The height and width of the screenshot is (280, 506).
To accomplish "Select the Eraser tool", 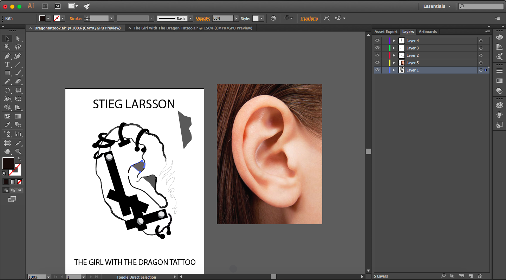I will click(x=18, y=82).
